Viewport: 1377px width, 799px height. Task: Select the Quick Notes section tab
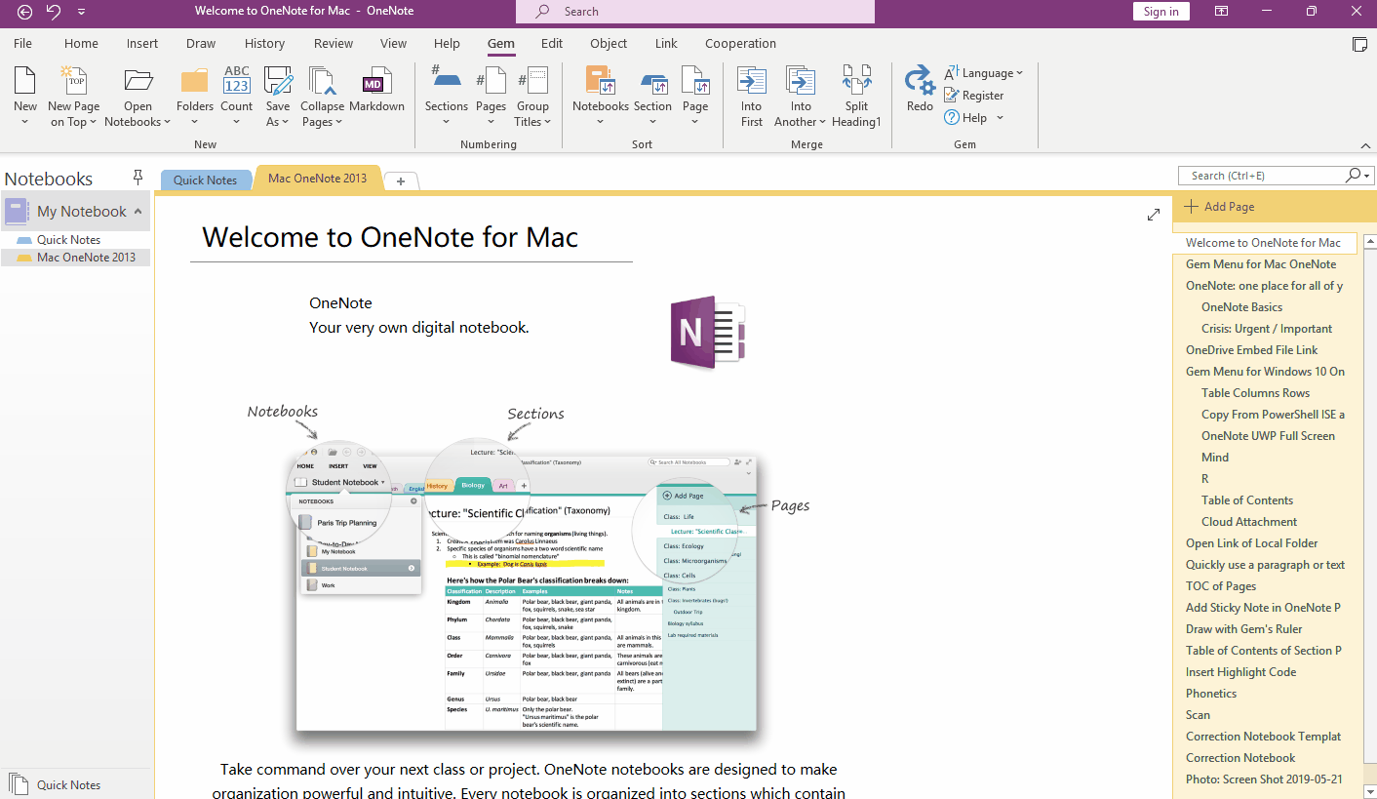point(206,180)
